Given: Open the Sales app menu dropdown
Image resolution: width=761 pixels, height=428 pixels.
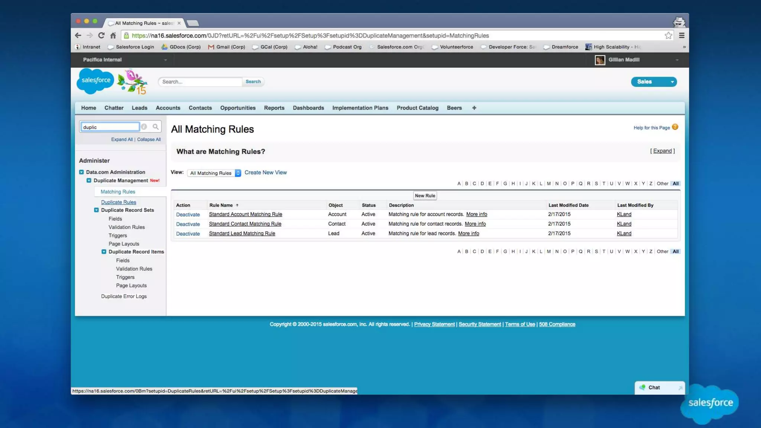Looking at the screenshot, I should click(x=654, y=82).
